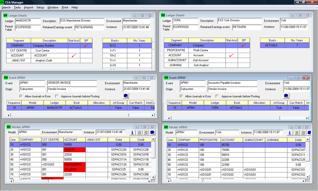Open the Window menu

(53, 8)
